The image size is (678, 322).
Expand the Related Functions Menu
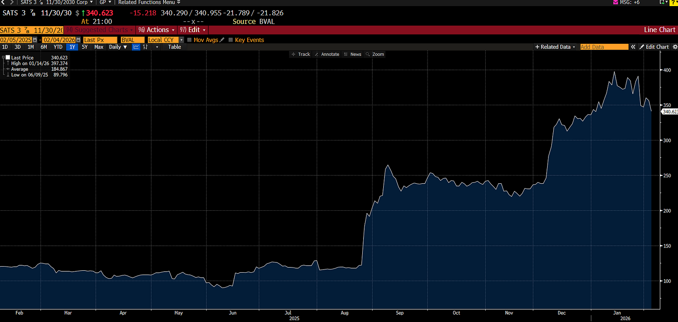(x=149, y=2)
